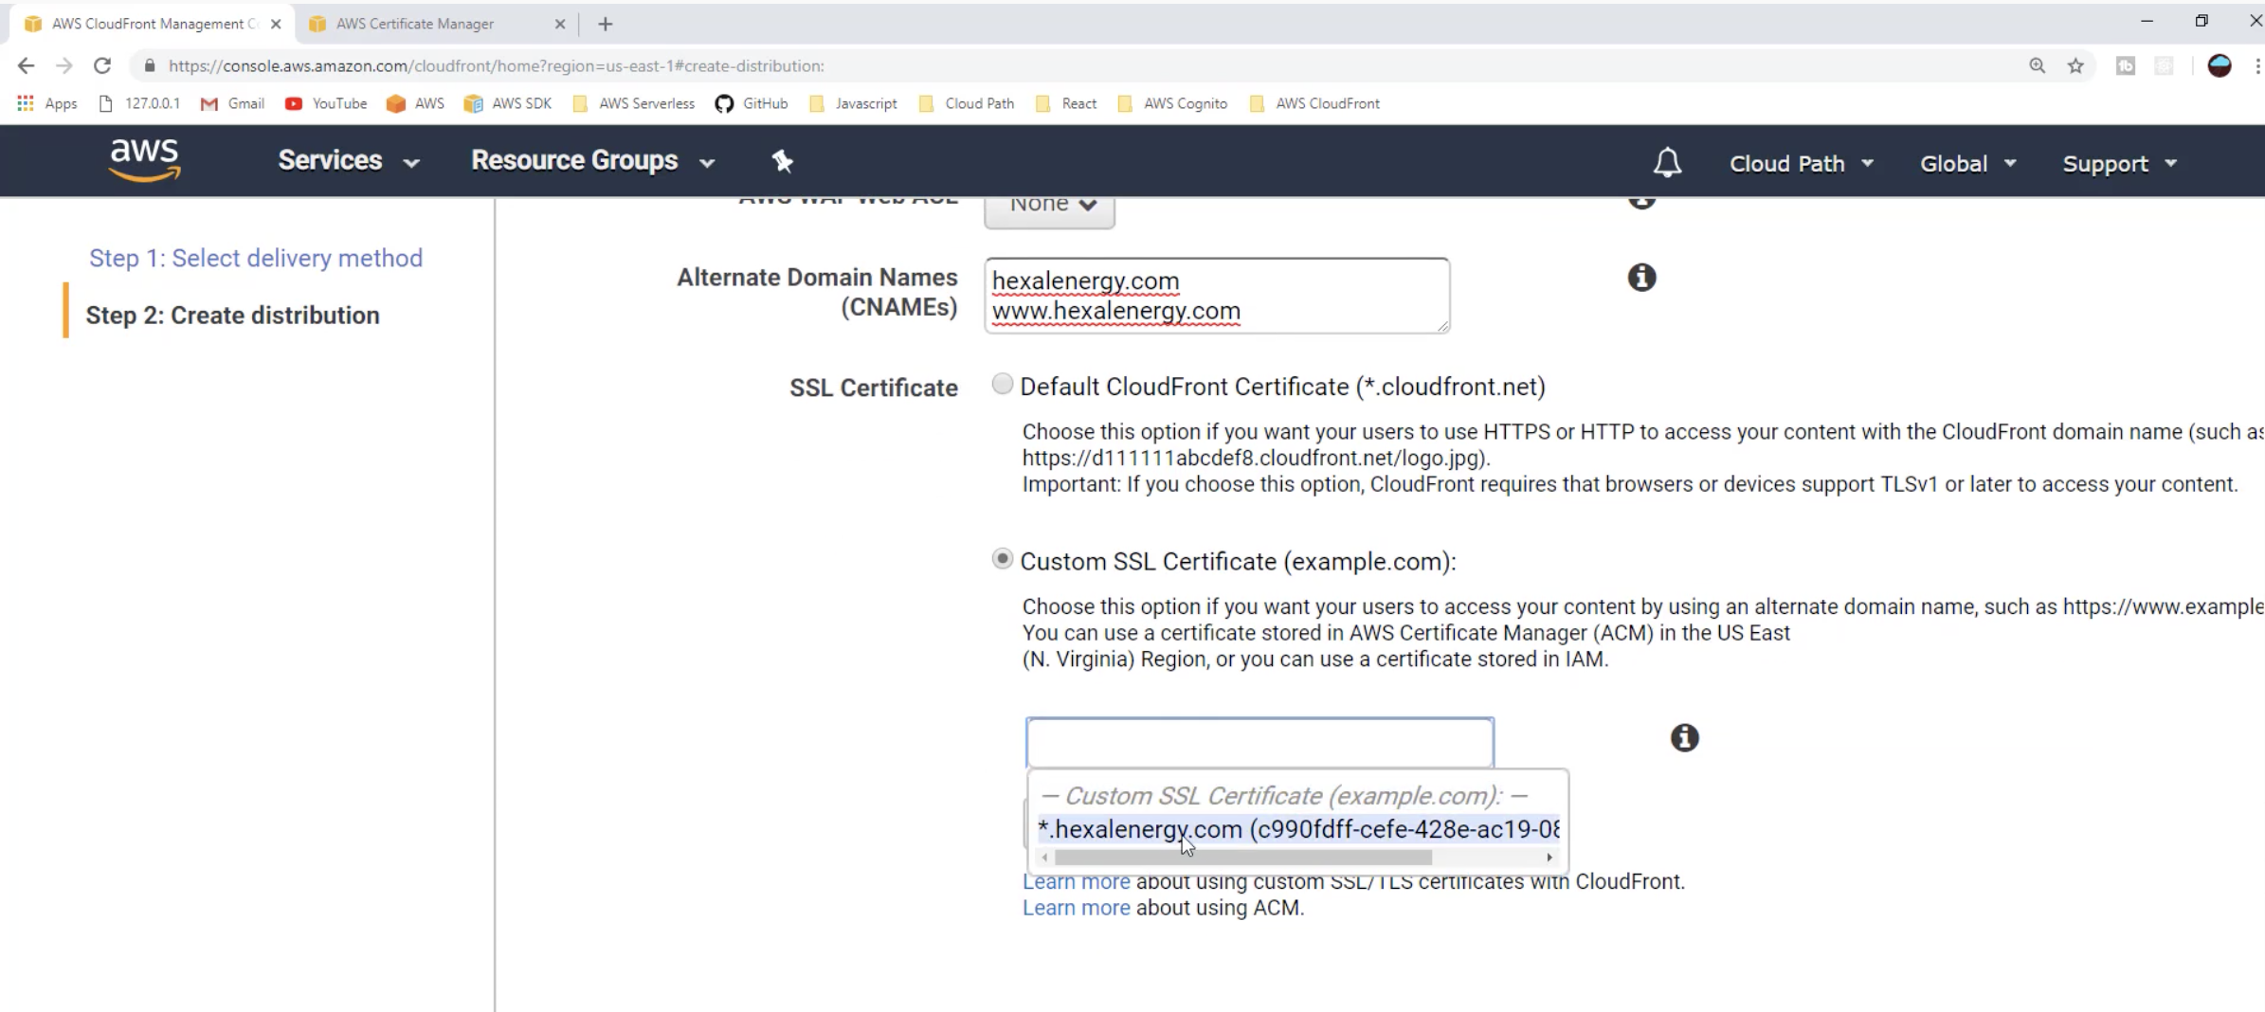Open the notifications bell icon
Image resolution: width=2265 pixels, height=1012 pixels.
pyautogui.click(x=1667, y=163)
